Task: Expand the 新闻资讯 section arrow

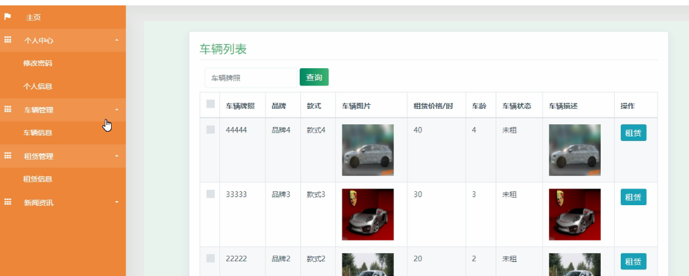Action: point(116,202)
